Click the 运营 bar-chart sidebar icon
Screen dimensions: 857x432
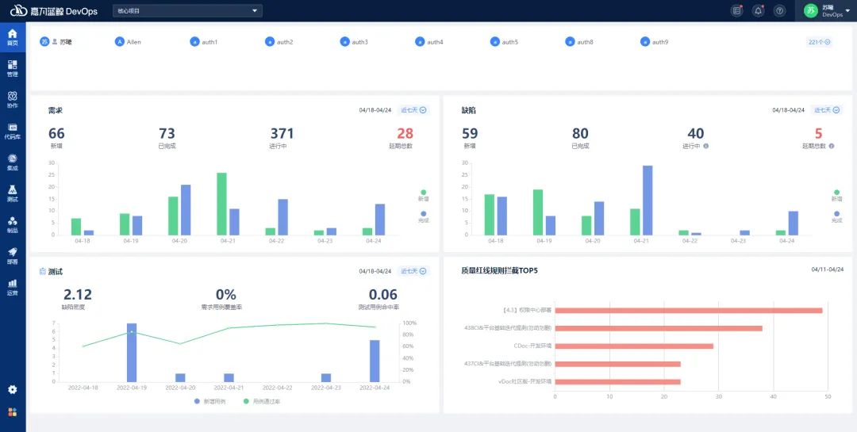click(13, 286)
